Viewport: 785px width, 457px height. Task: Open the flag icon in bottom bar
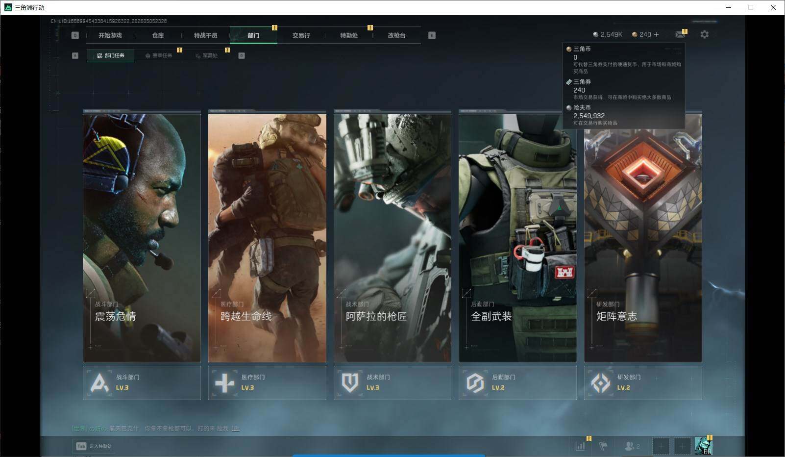click(x=603, y=446)
